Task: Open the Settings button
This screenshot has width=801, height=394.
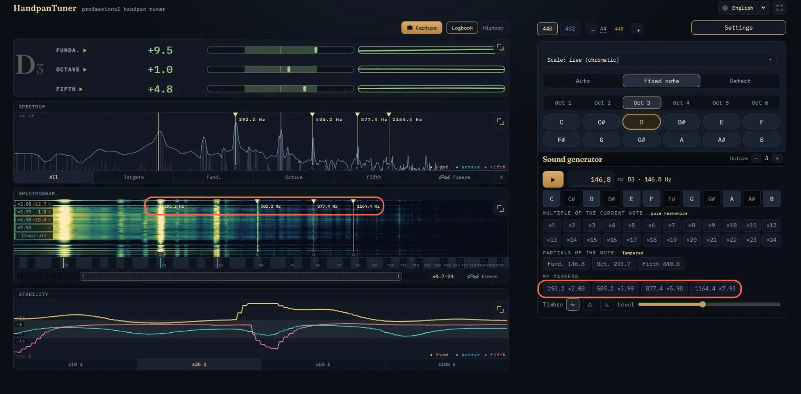Action: pos(738,28)
